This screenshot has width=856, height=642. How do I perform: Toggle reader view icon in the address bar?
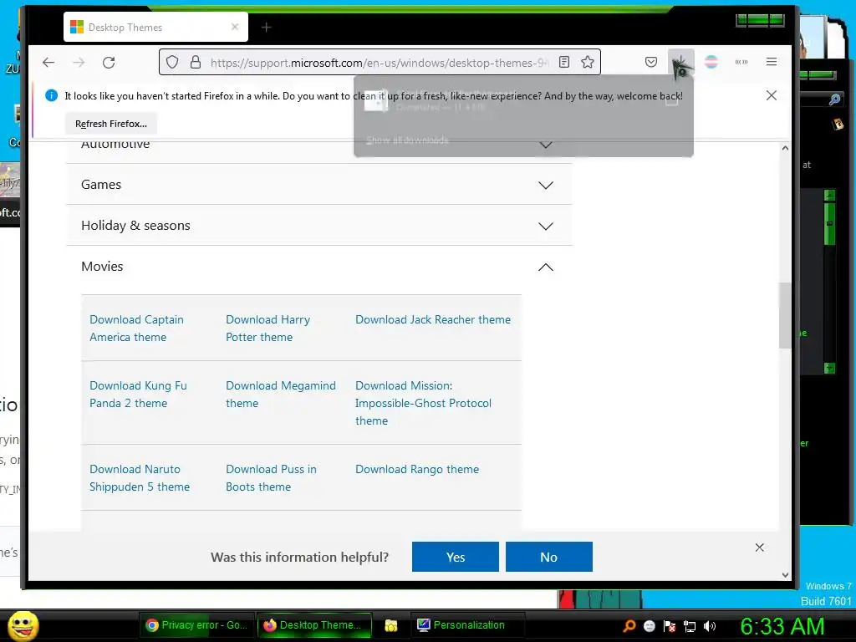point(564,62)
